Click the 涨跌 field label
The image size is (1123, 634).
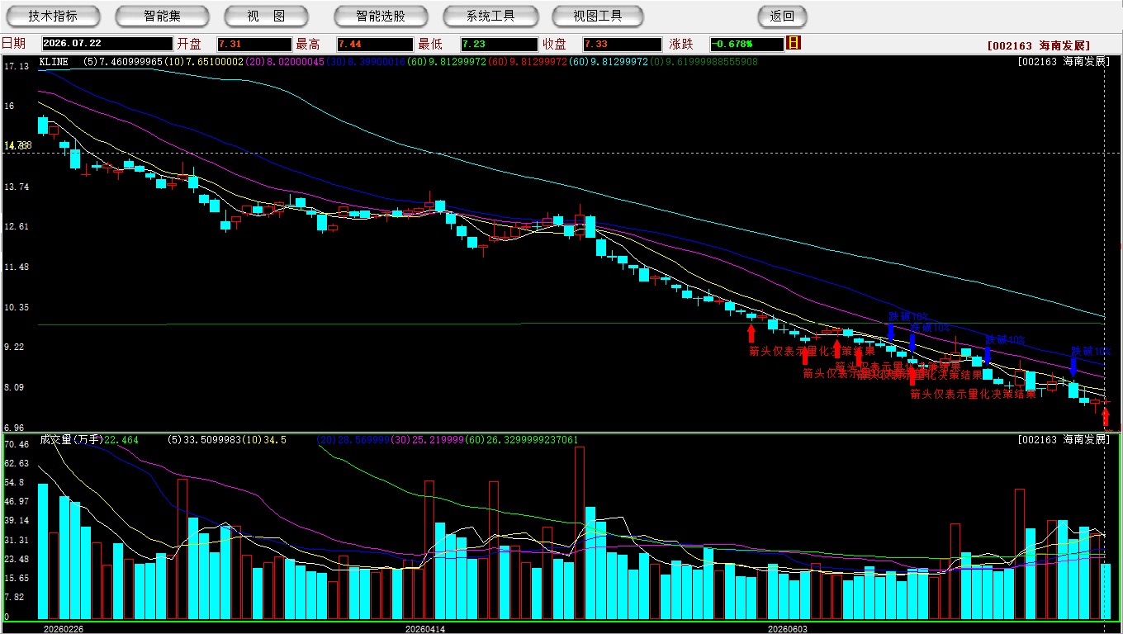(x=681, y=44)
